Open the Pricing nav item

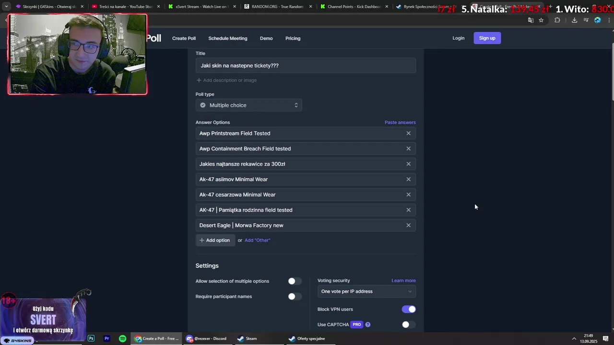[293, 38]
